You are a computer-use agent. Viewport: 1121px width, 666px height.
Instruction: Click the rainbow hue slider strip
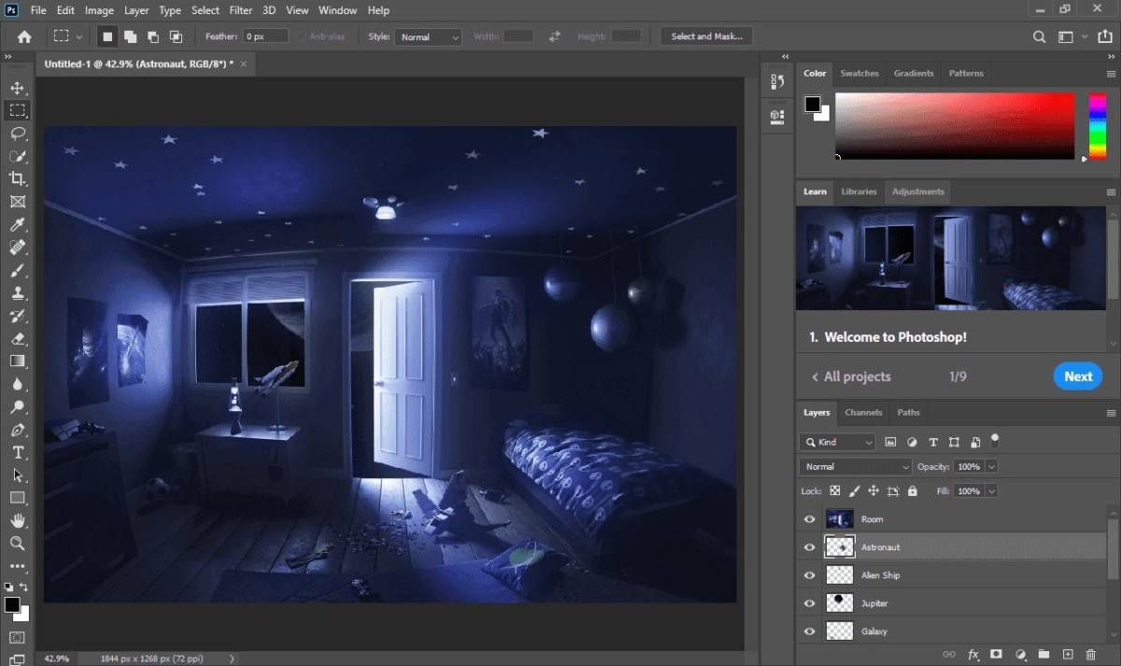(1097, 126)
